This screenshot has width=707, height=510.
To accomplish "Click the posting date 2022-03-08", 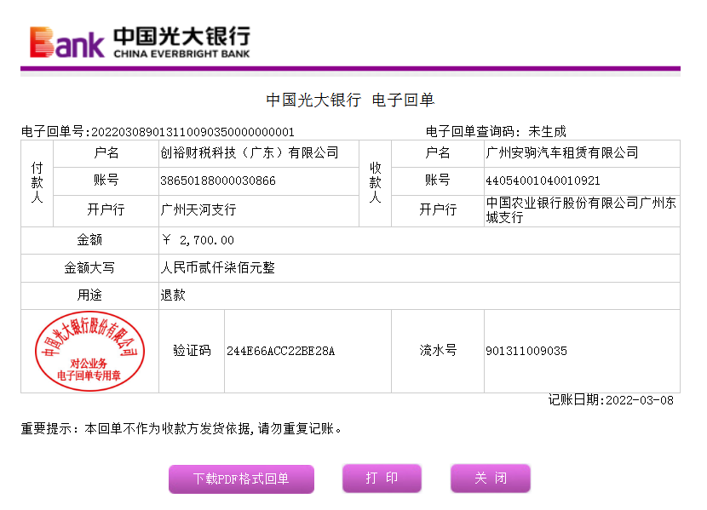I will 640,400.
